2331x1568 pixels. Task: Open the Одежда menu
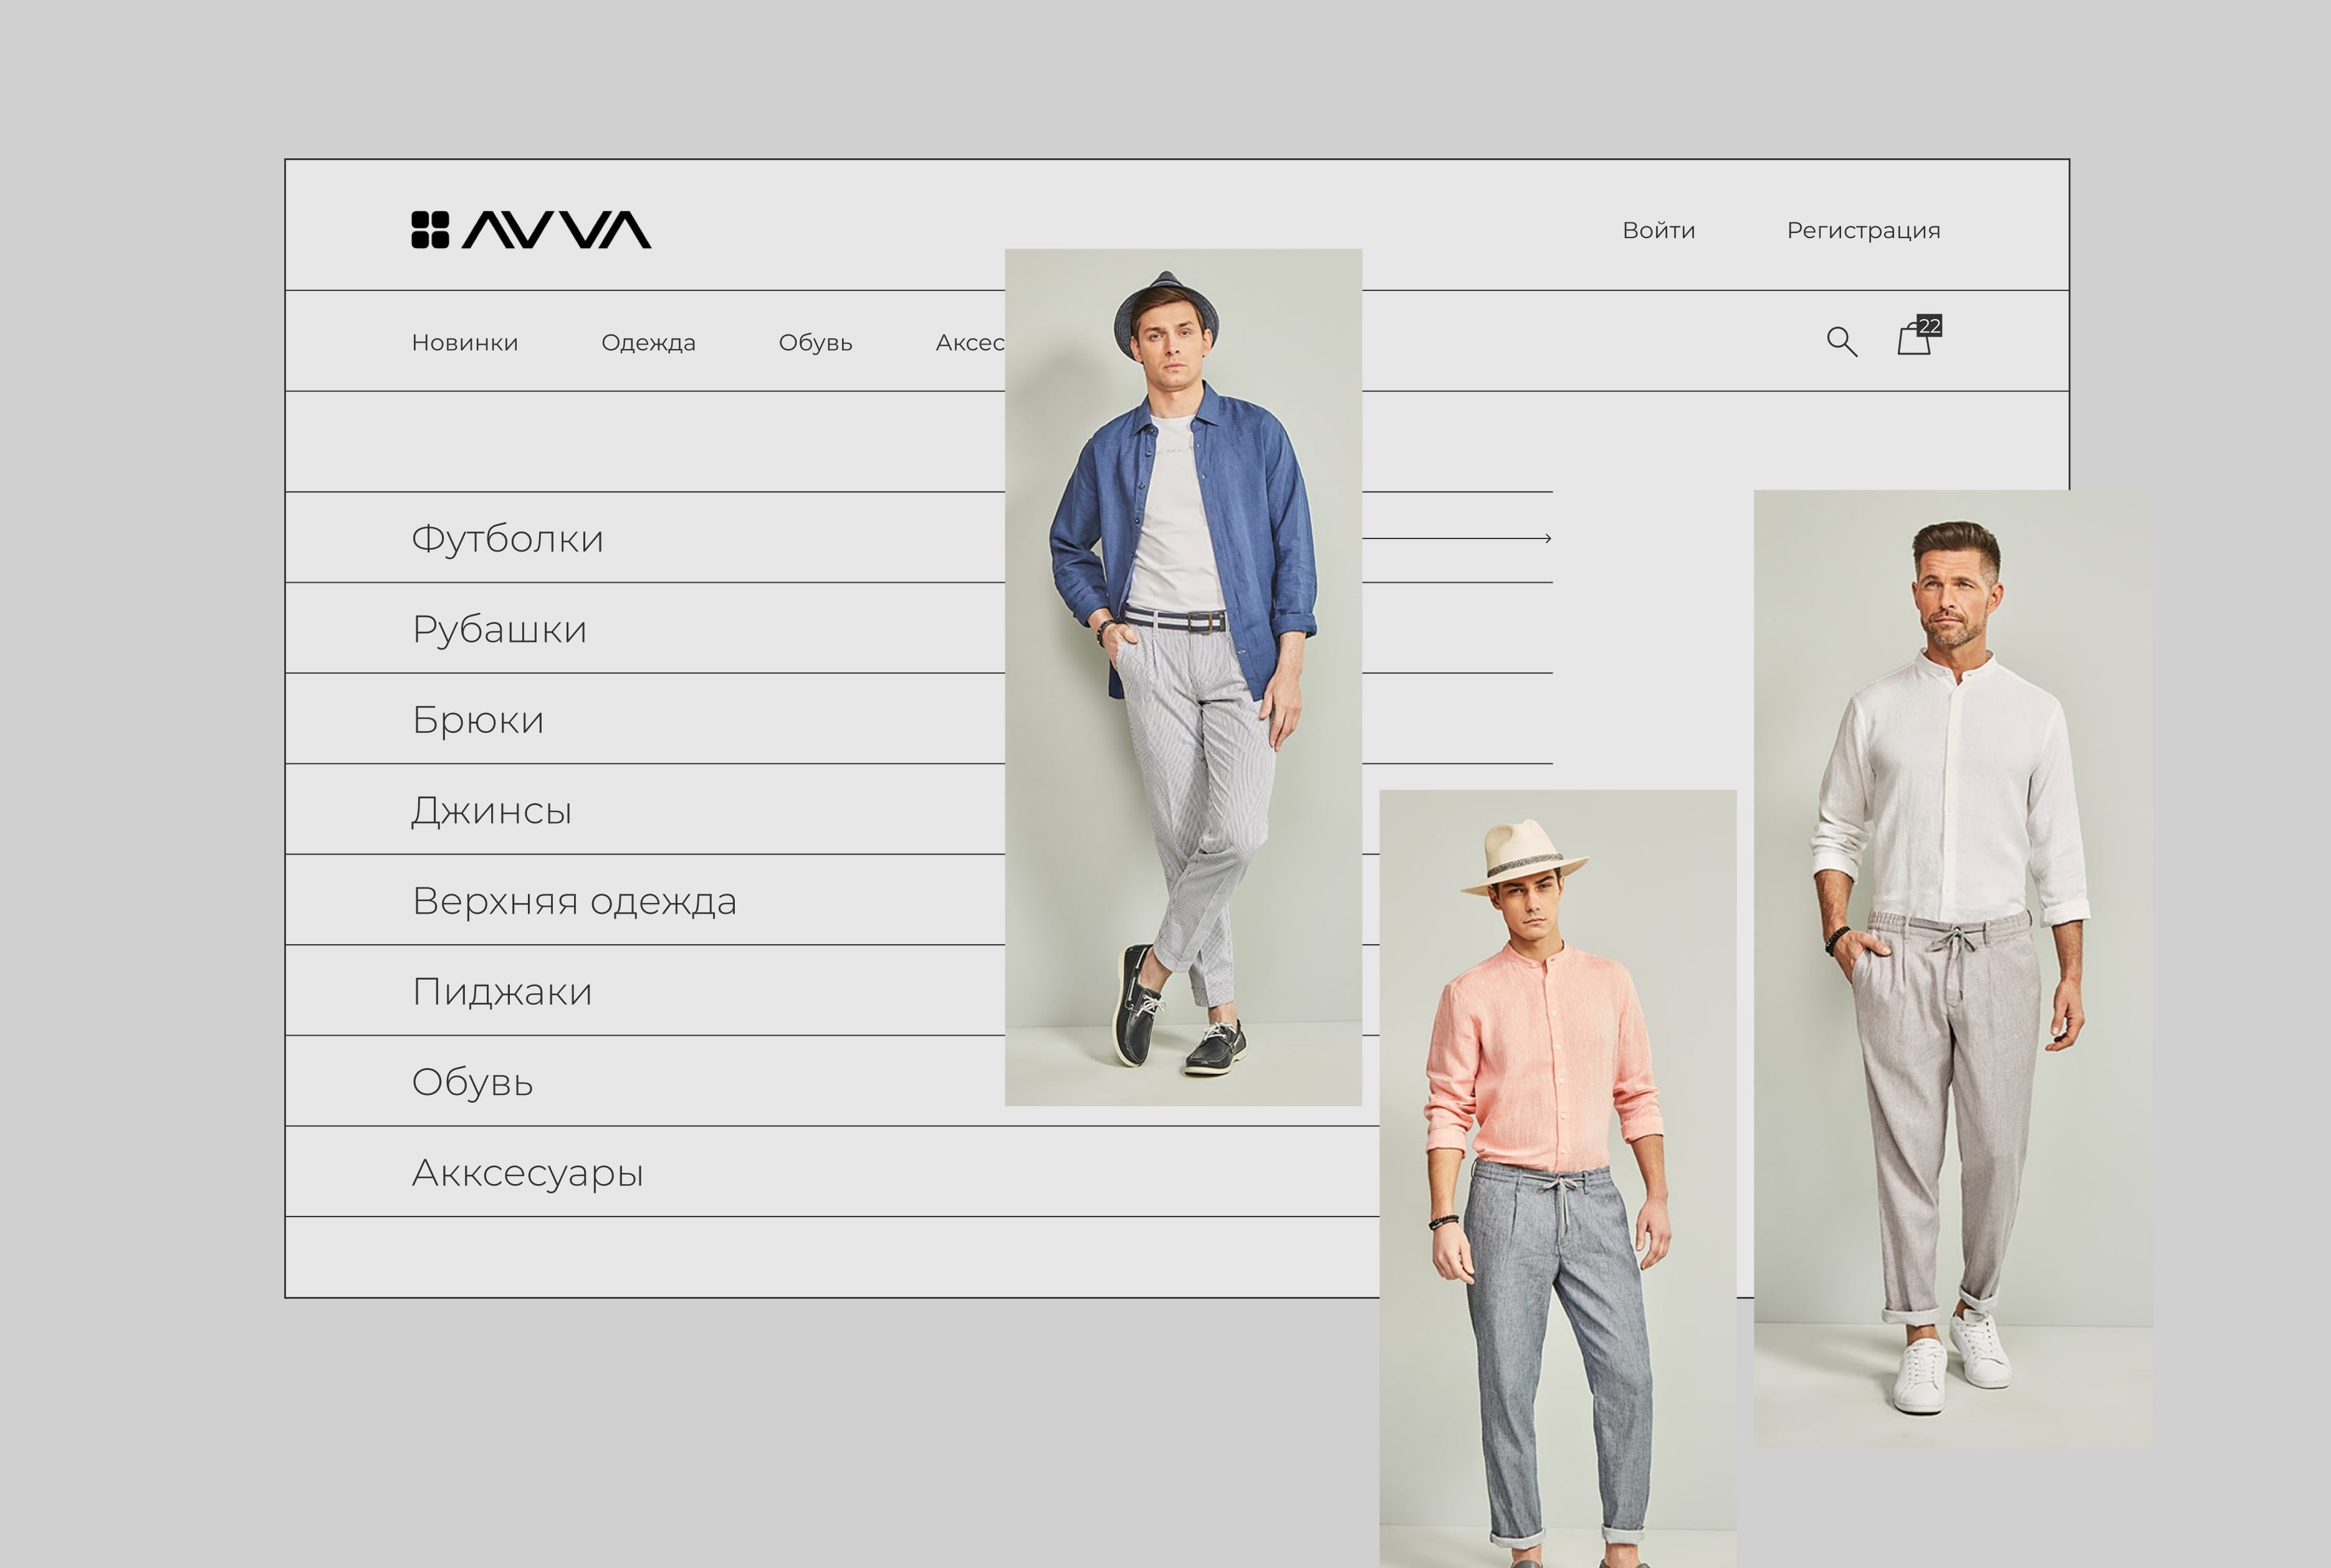pyautogui.click(x=648, y=343)
